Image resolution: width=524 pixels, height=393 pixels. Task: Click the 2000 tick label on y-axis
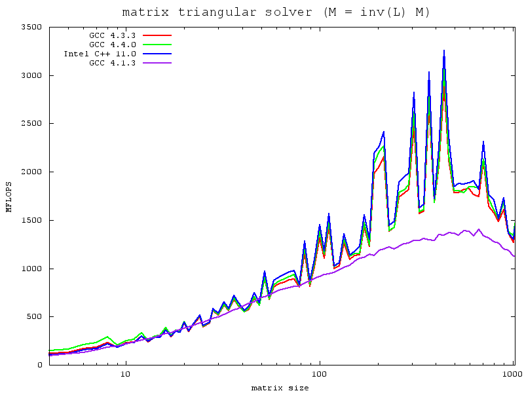coord(31,172)
